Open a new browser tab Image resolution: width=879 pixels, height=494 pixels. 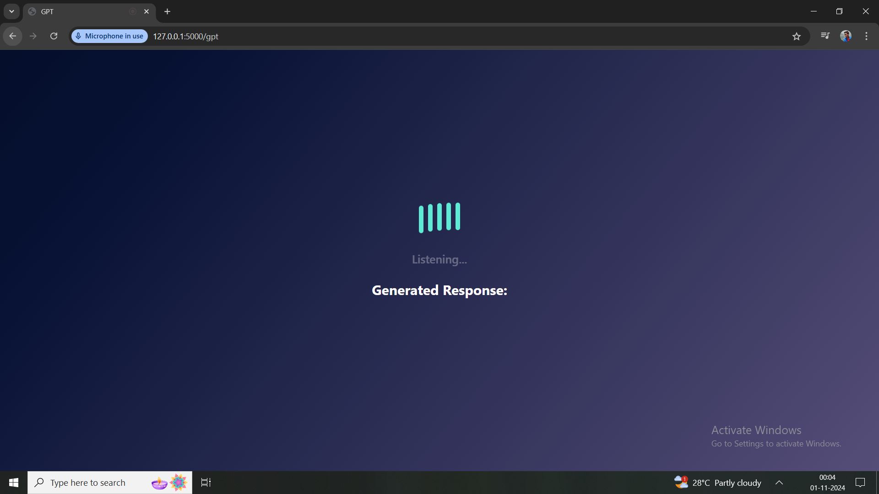pyautogui.click(x=168, y=12)
